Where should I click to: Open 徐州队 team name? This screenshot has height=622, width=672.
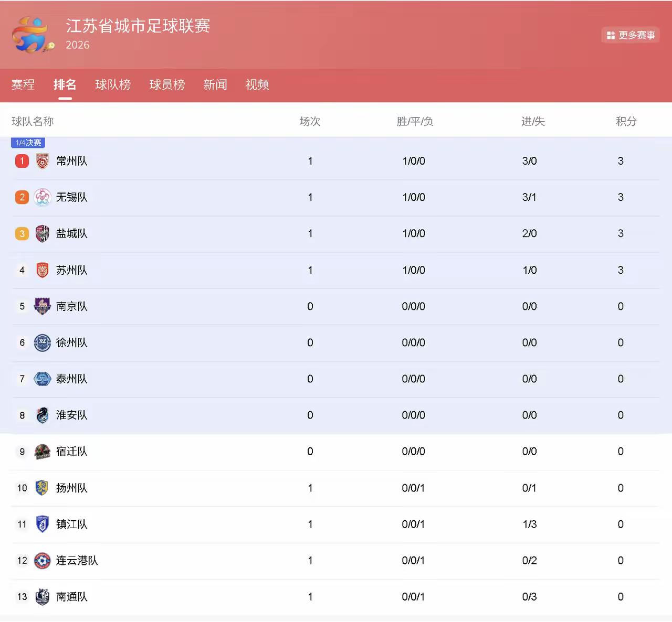[72, 342]
